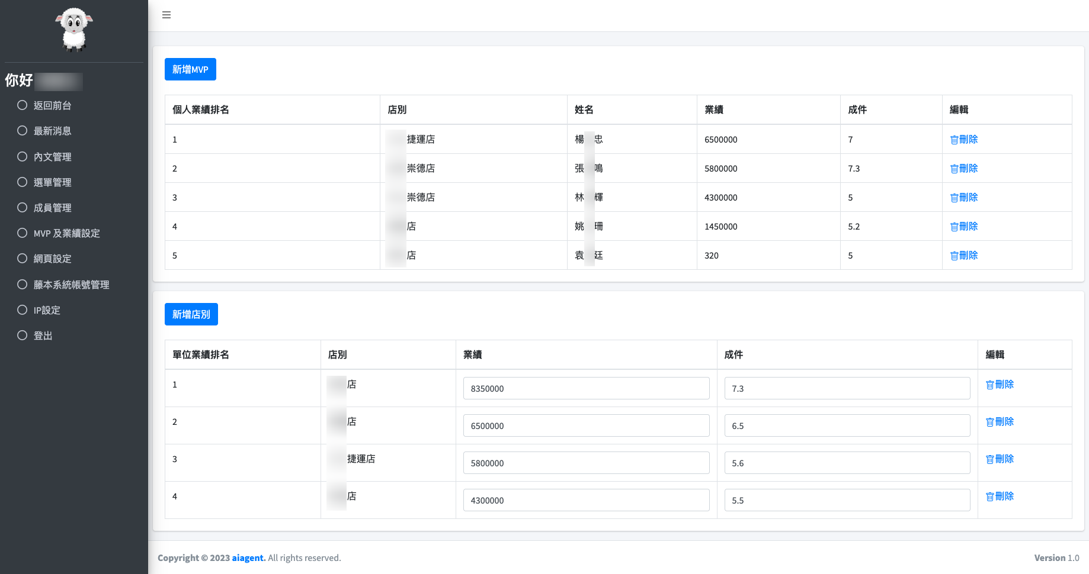Delete the rank 1 store row
Image resolution: width=1089 pixels, height=574 pixels.
tap(1000, 385)
